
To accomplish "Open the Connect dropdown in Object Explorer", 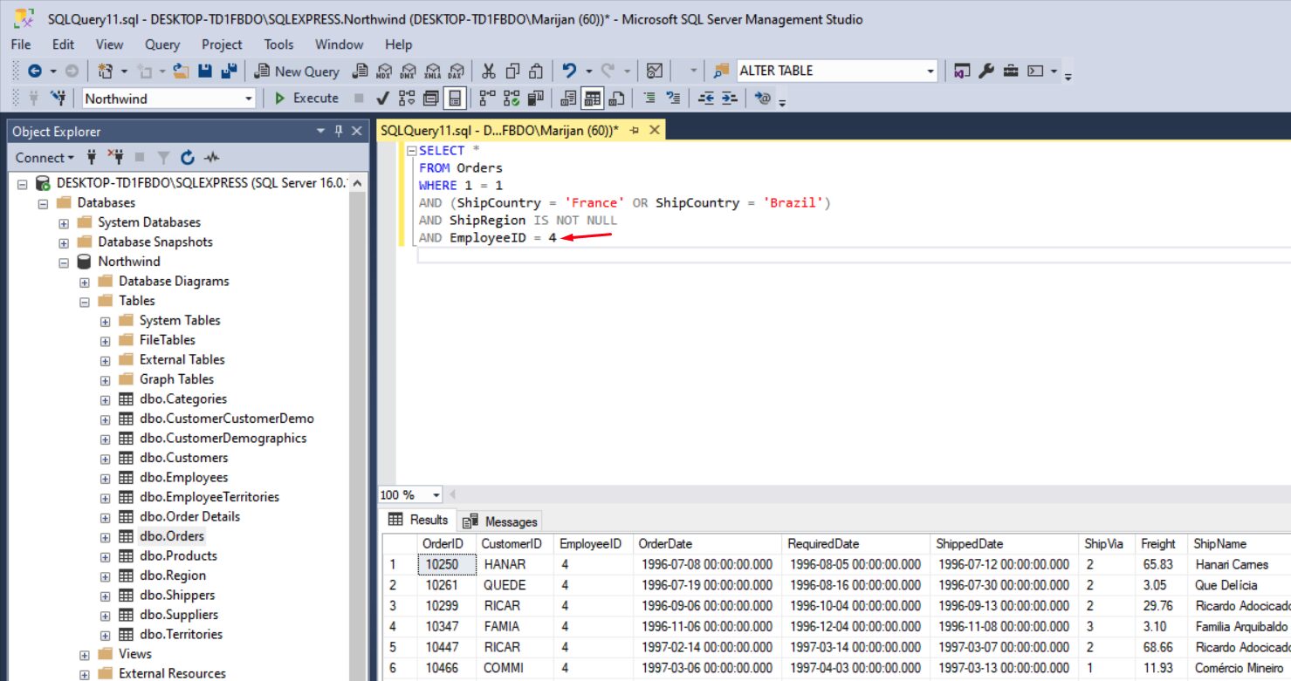I will pyautogui.click(x=45, y=158).
